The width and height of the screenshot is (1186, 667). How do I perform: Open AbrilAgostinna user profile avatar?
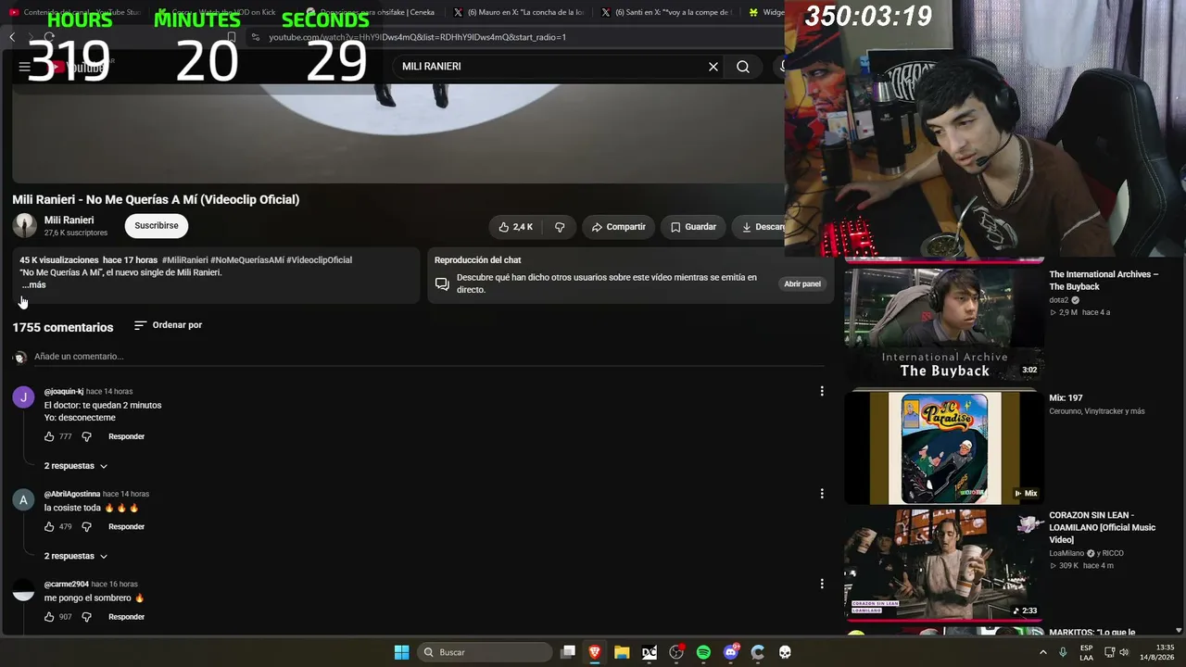(x=23, y=500)
